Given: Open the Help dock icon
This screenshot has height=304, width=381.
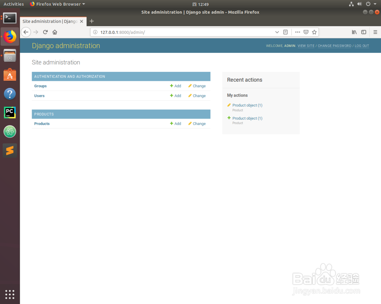Looking at the screenshot, I should point(10,94).
